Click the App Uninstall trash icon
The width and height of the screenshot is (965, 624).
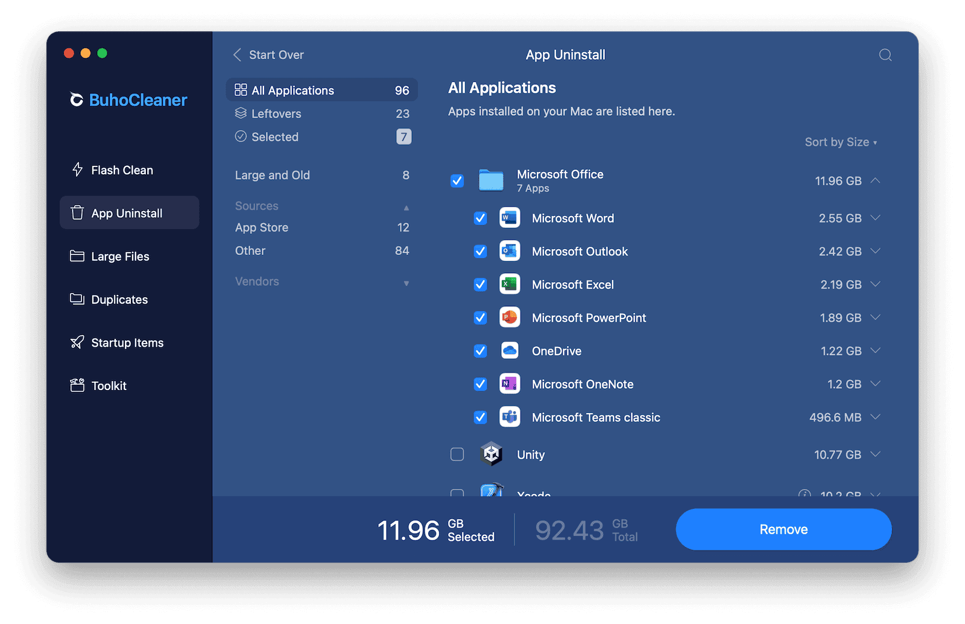click(x=77, y=213)
